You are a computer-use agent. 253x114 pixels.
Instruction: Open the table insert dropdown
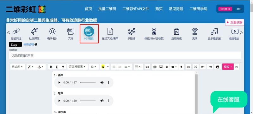point(138,67)
